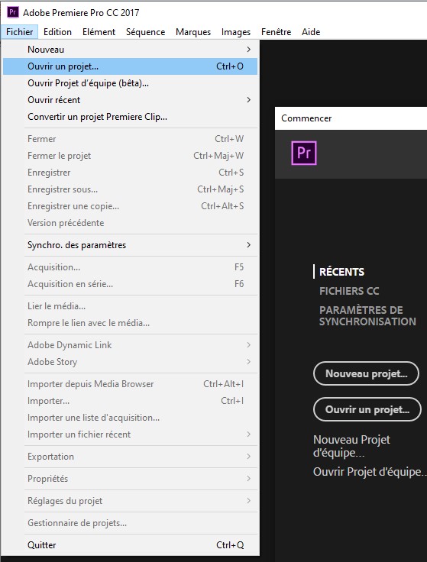
Task: Open the Séquence menu
Action: (x=145, y=32)
